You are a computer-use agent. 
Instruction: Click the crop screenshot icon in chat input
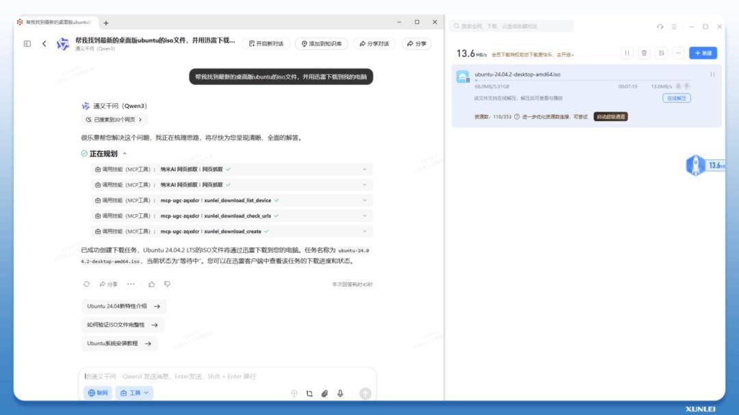click(309, 393)
